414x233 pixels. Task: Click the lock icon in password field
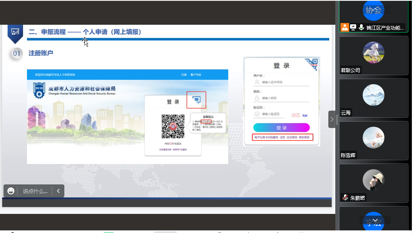coord(257,98)
